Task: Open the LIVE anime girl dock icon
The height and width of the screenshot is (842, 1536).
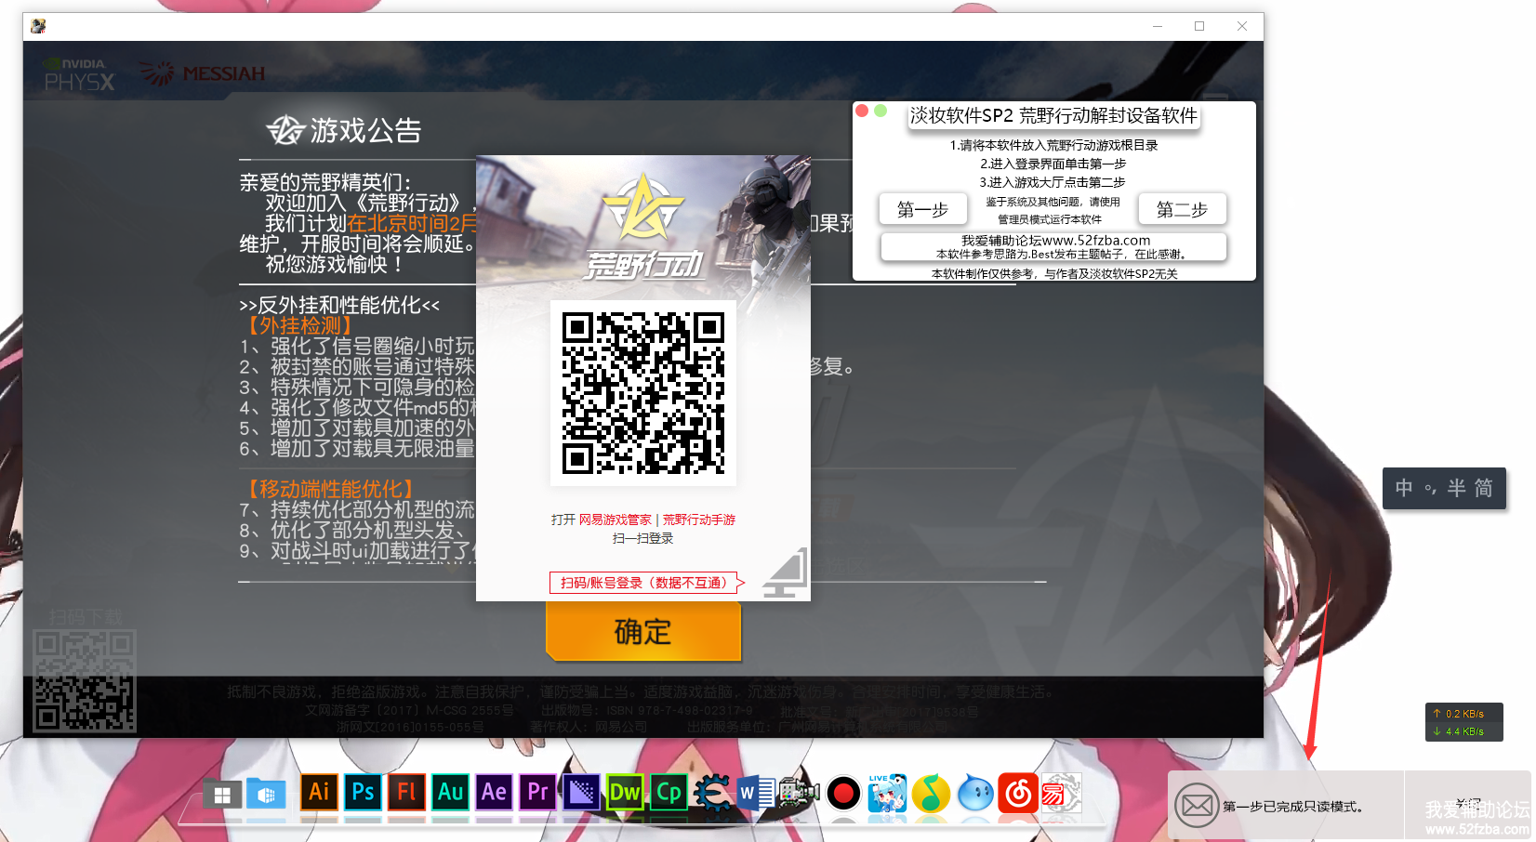Action: tap(887, 793)
